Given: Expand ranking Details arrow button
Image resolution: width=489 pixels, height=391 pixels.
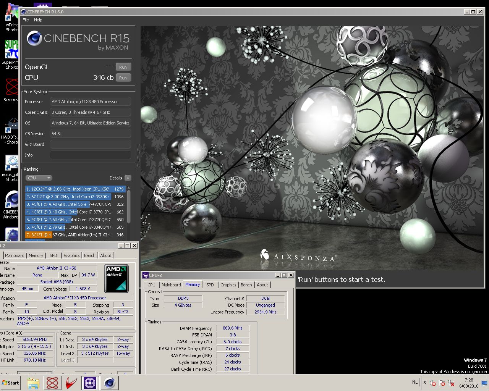Looking at the screenshot, I should [128, 178].
